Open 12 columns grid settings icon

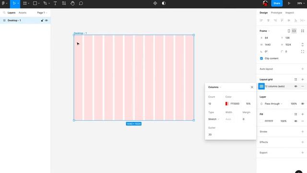[x=261, y=86]
